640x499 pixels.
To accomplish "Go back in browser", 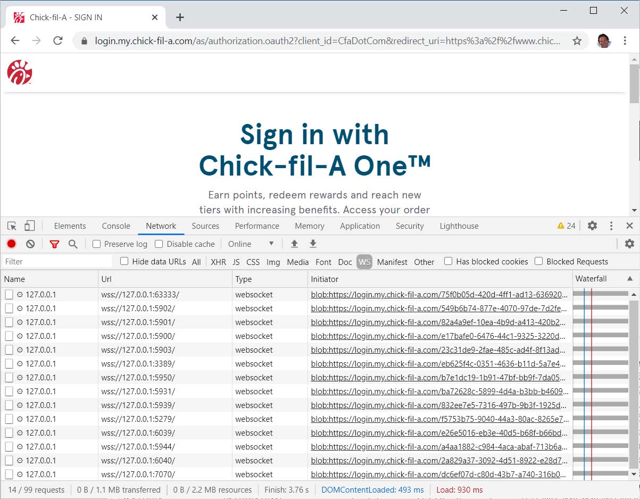I will [x=15, y=41].
